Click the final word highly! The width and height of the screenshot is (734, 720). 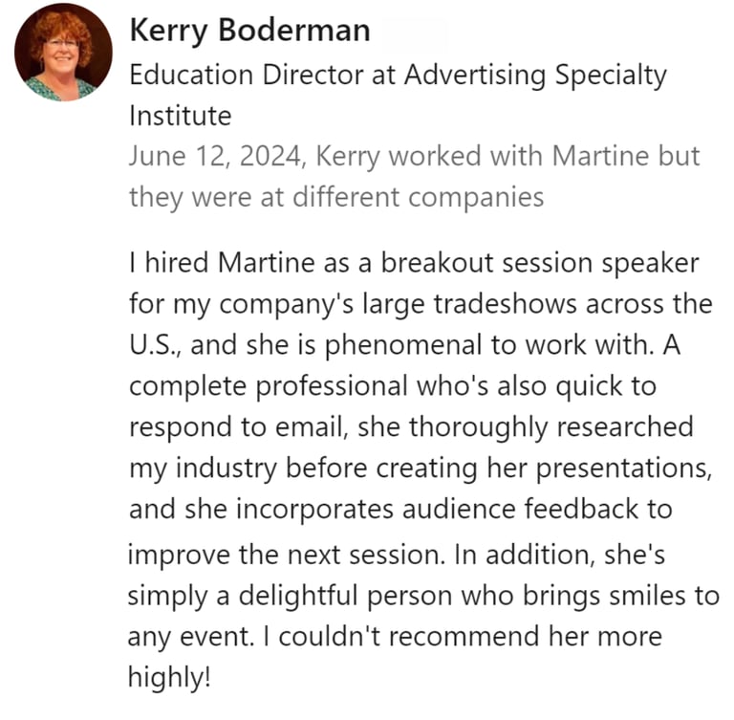169,678
